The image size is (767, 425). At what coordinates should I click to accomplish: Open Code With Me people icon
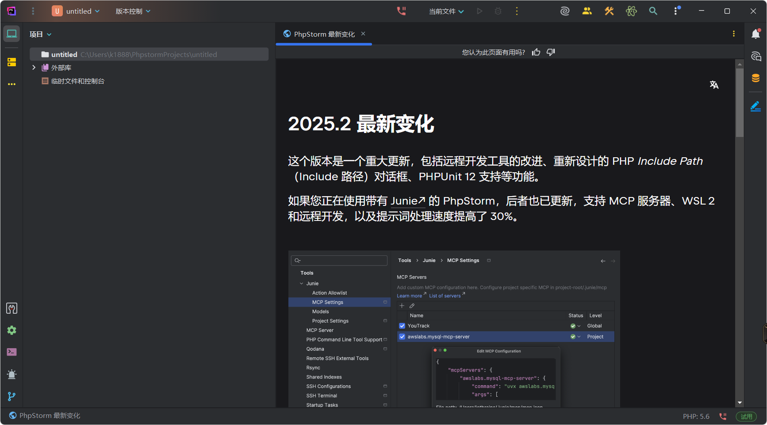coord(587,11)
